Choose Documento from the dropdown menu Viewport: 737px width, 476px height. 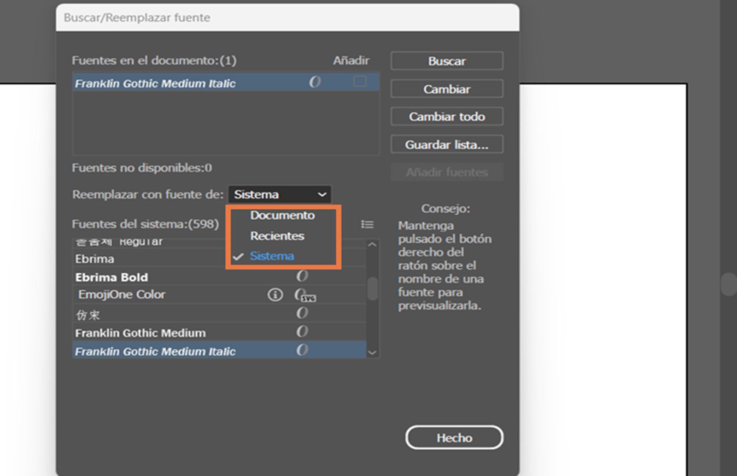tap(282, 215)
